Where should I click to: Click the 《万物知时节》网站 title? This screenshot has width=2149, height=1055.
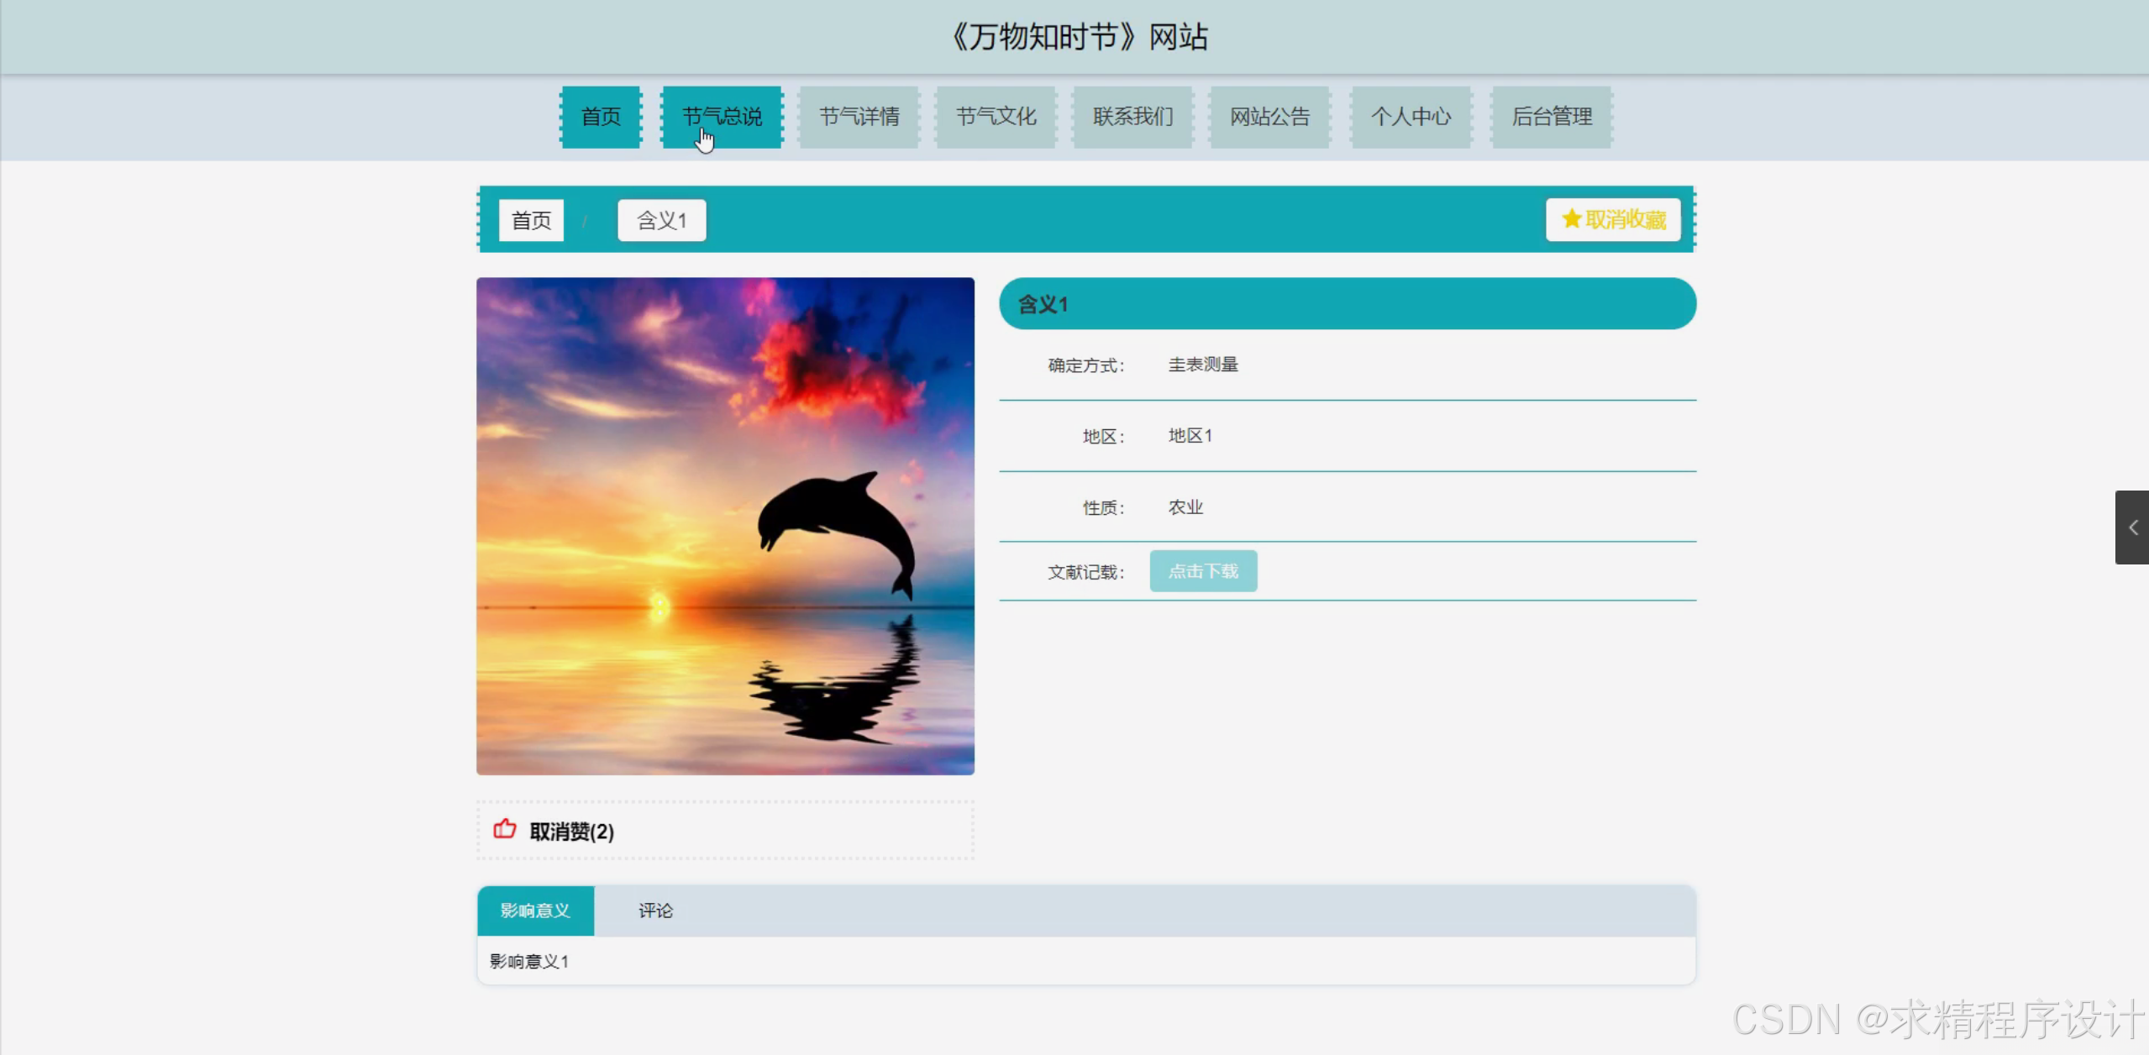[1079, 37]
